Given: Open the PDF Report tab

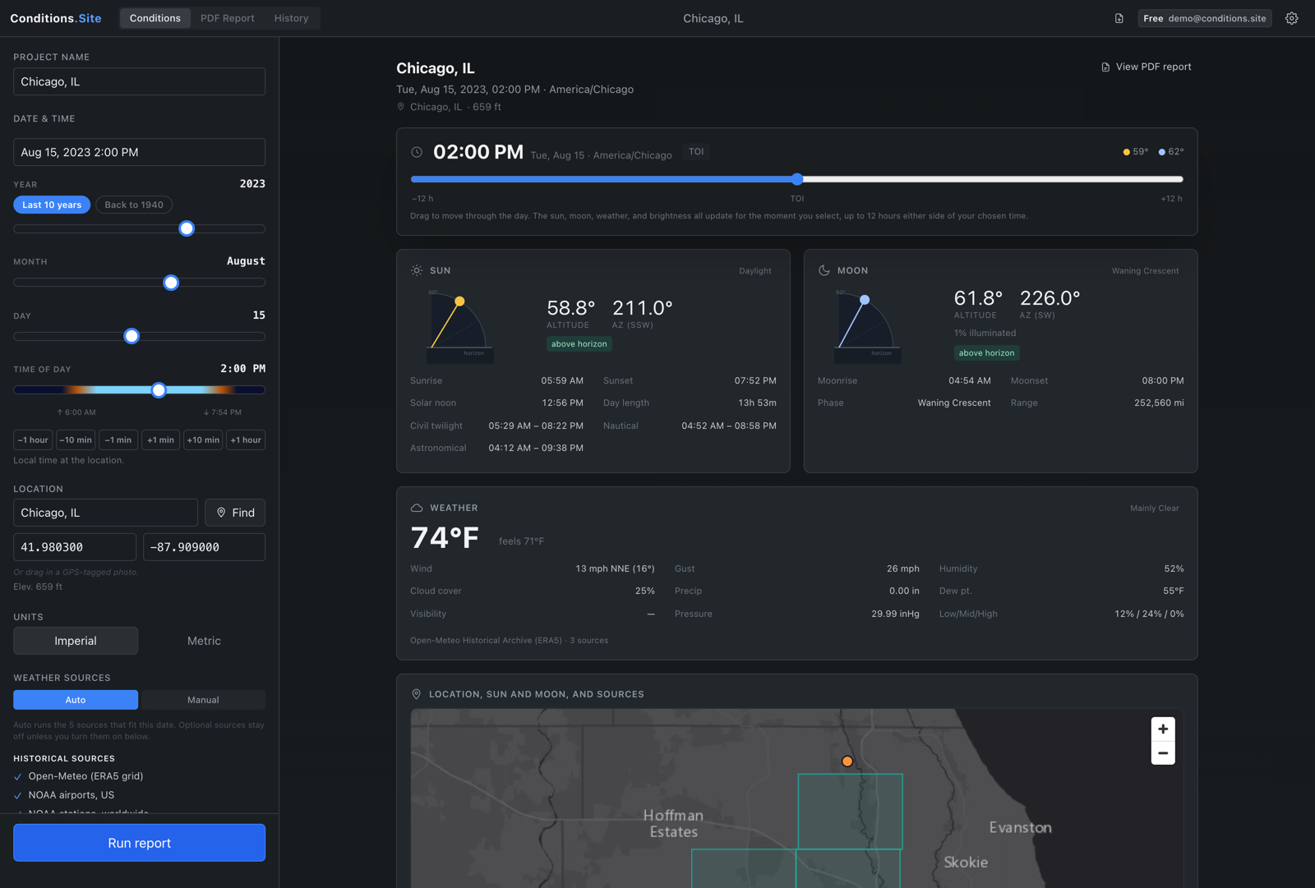Looking at the screenshot, I should 228,18.
